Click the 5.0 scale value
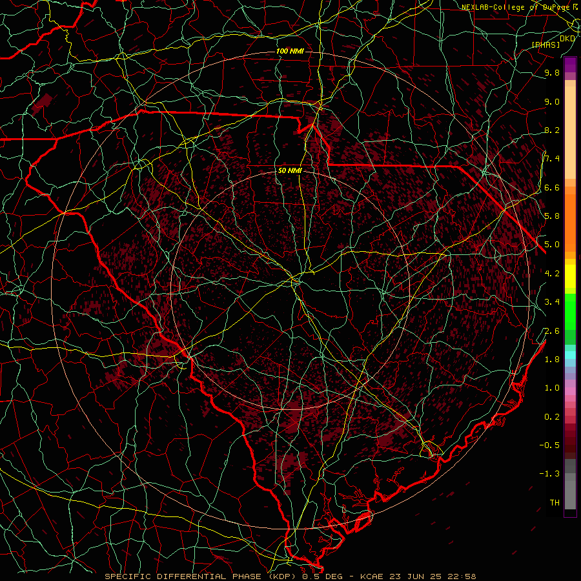 (552, 245)
